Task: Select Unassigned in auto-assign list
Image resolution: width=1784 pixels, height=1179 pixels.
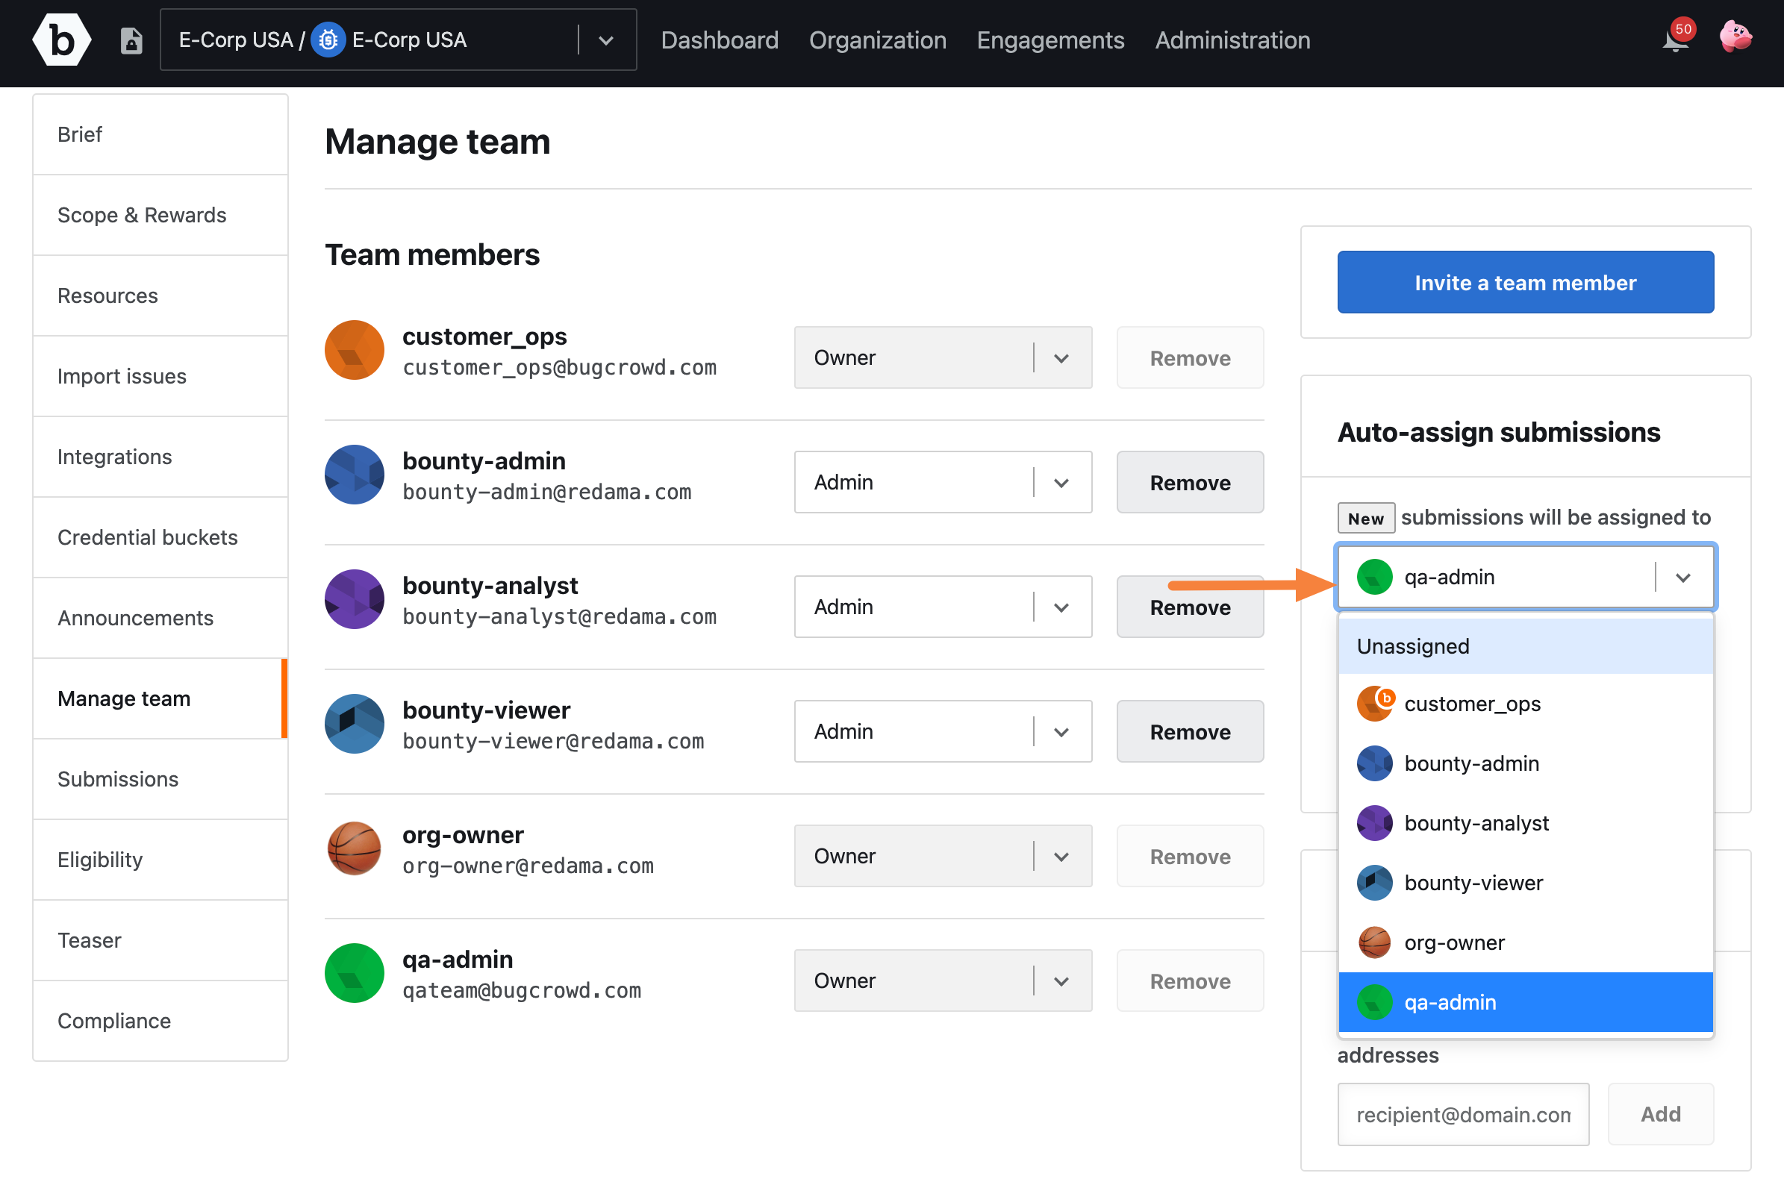Action: [1525, 646]
